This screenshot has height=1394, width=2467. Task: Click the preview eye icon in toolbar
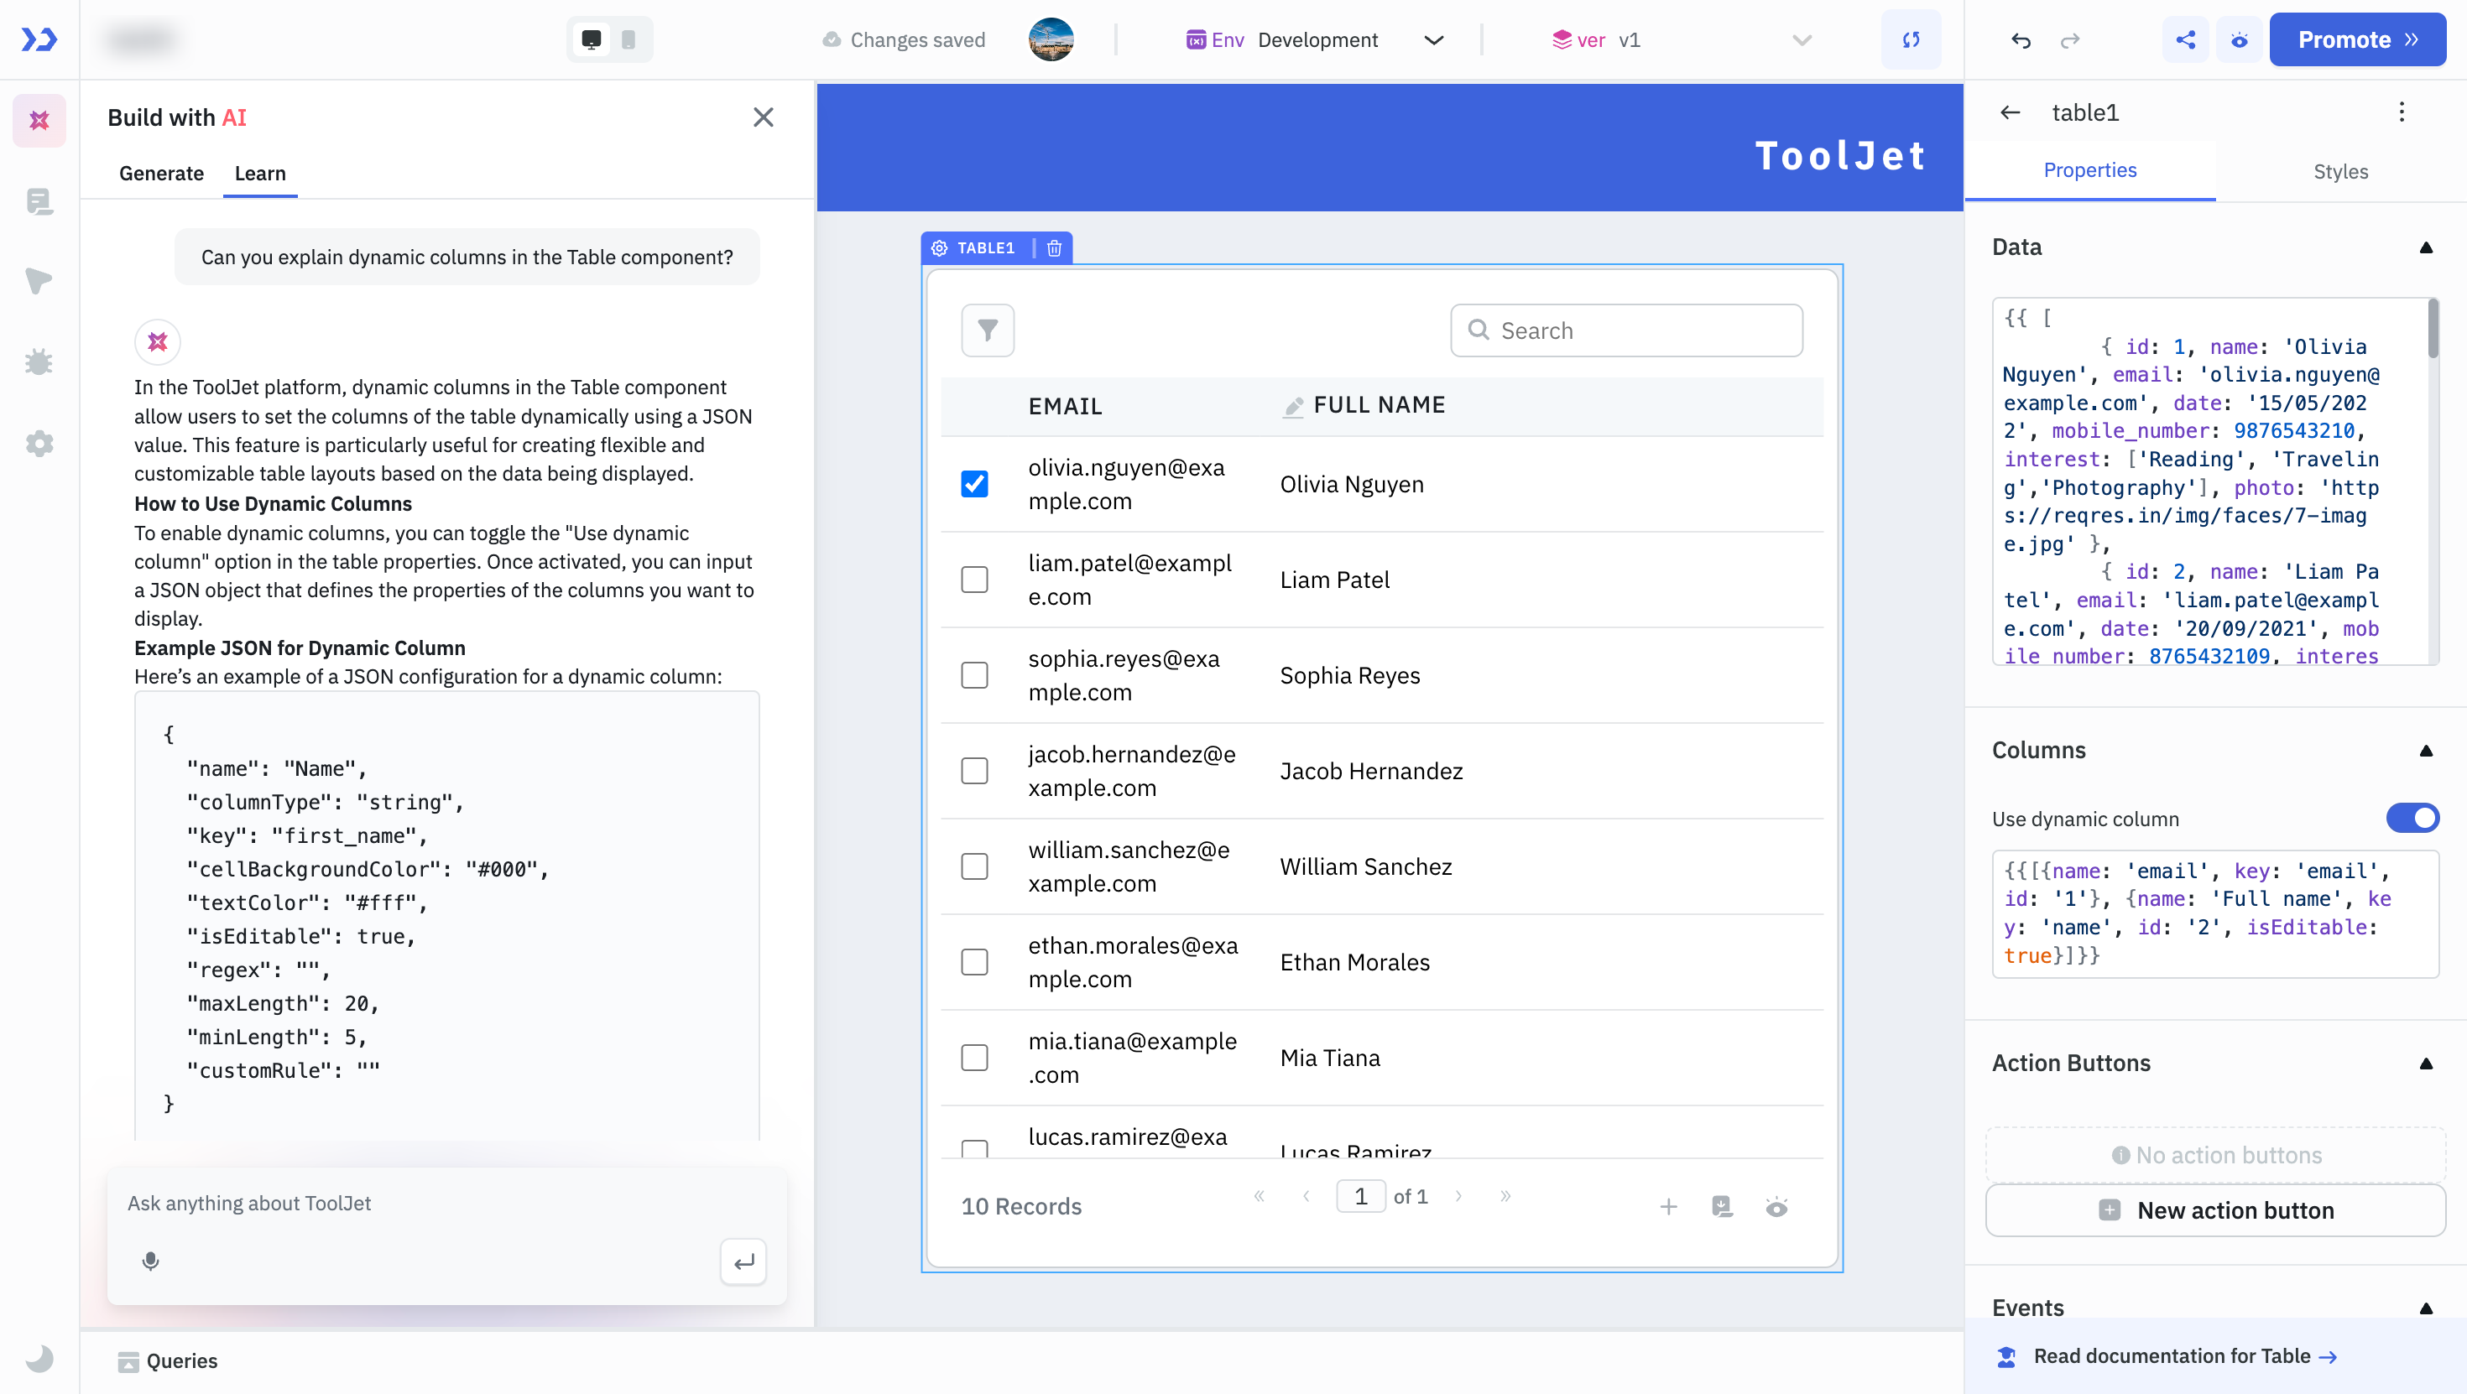(x=2238, y=39)
